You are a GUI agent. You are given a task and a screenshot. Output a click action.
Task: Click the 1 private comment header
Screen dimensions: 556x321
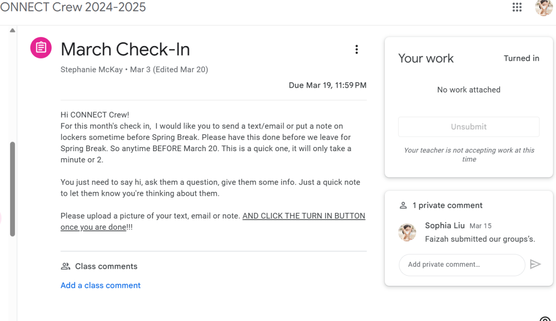click(x=447, y=205)
